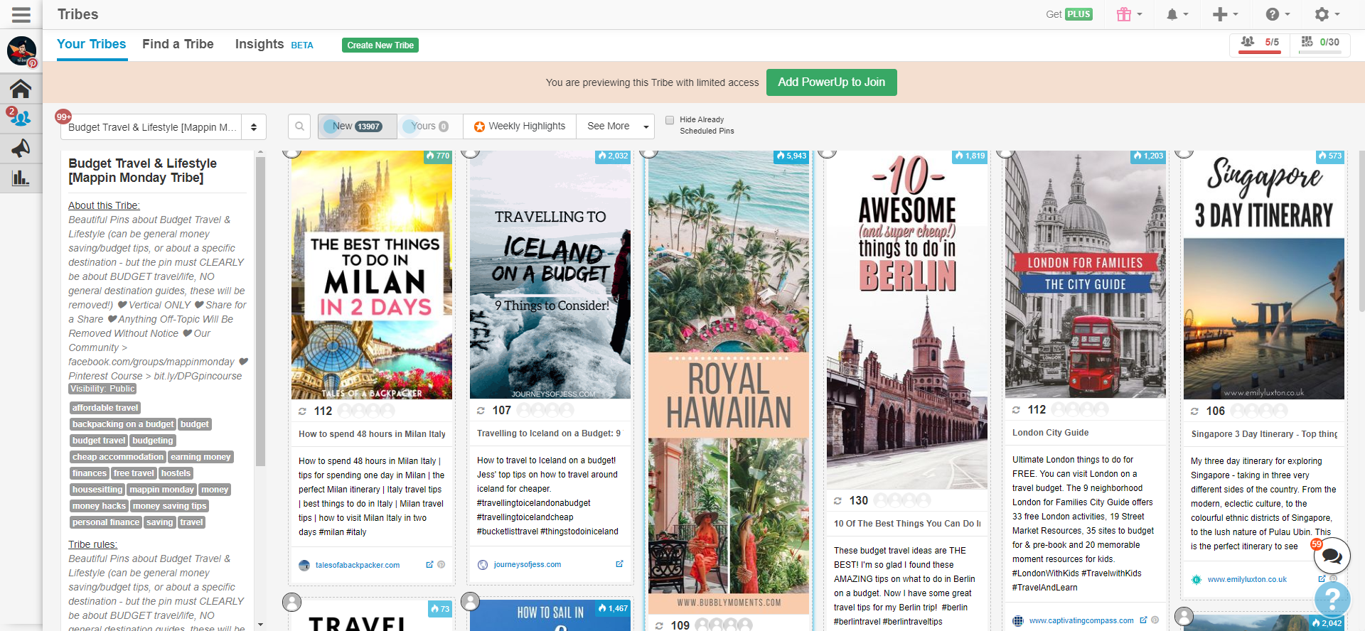Viewport: 1365px width, 631px height.
Task: Open the Milan in 2 Days pin image
Action: 371,277
